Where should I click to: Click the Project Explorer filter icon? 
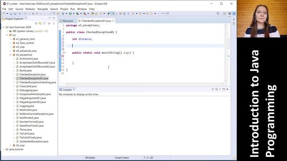(44, 23)
